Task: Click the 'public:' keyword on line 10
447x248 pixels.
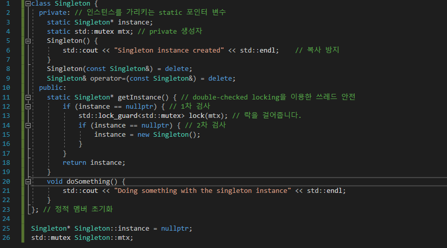Action: (53, 88)
